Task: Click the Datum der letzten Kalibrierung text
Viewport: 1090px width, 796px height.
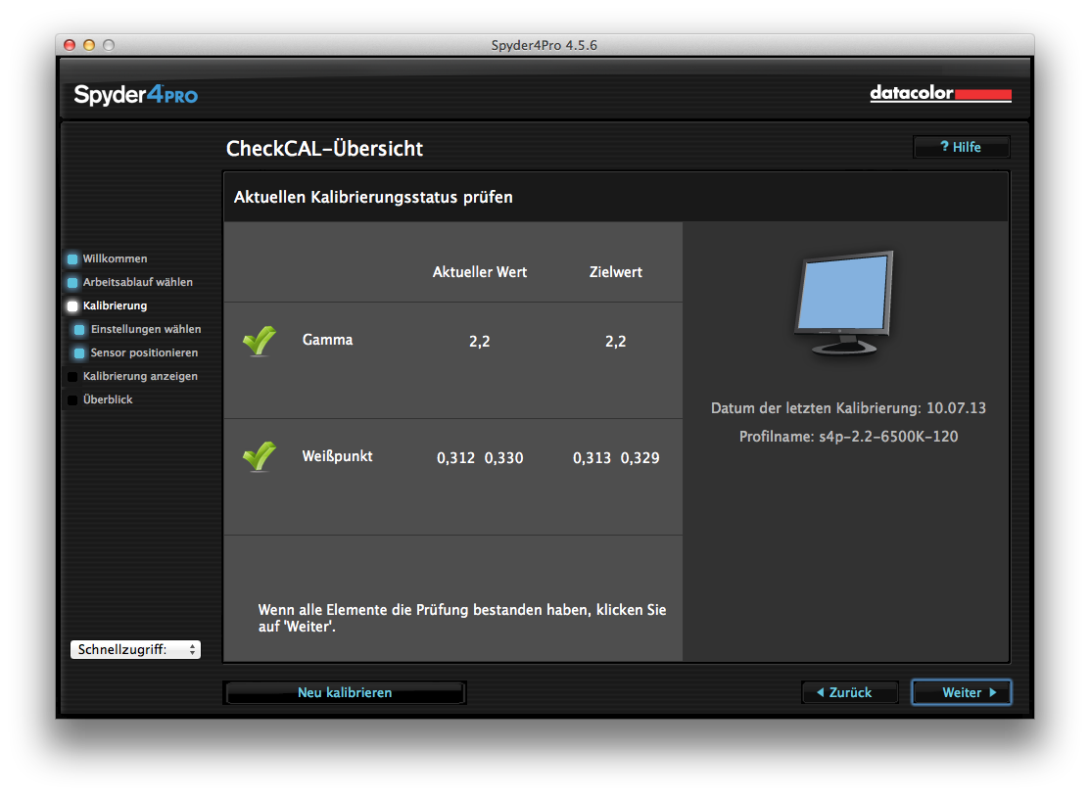Action: click(848, 408)
